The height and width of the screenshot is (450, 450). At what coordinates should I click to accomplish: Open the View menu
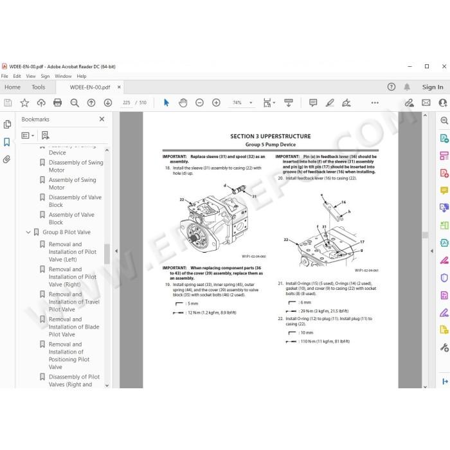click(31, 76)
